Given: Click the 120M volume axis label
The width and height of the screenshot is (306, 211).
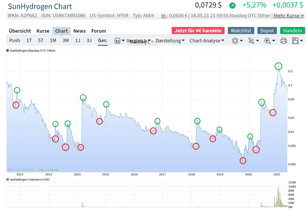Looking at the screenshot, I should pyautogui.click(x=292, y=182).
